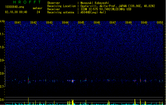Click the 0.7 kHz axis label
The image size is (166, 105).
2,87
